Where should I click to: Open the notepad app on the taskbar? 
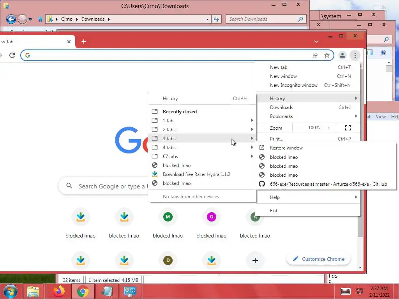pyautogui.click(x=107, y=291)
